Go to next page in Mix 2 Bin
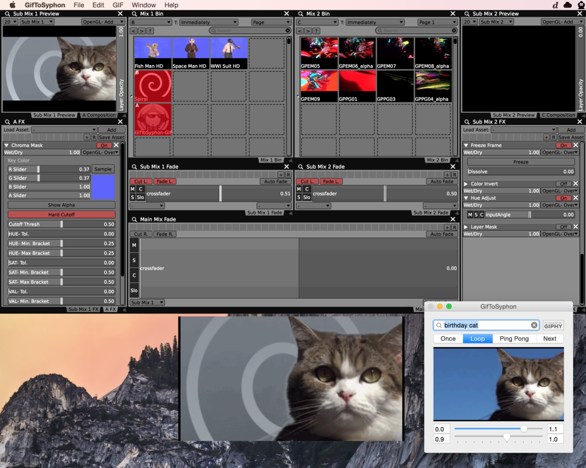The width and height of the screenshot is (586, 468). (308, 31)
